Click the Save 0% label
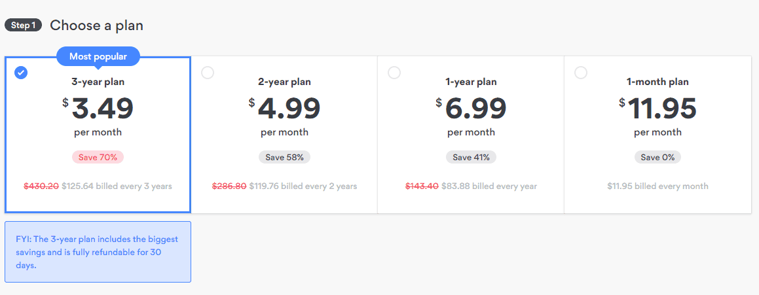This screenshot has width=759, height=295. [657, 157]
